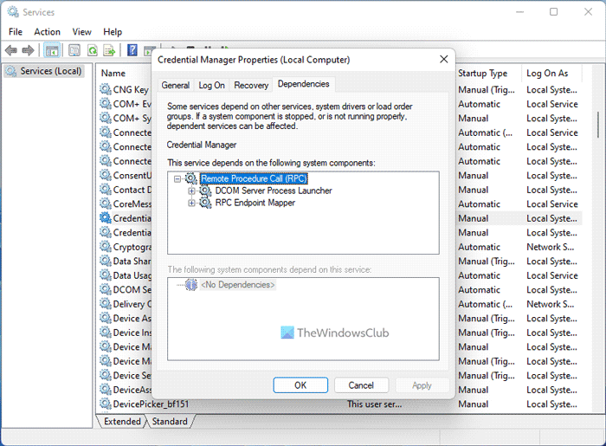Click the Delivery service gear icon
Image resolution: width=606 pixels, height=446 pixels.
pos(106,304)
